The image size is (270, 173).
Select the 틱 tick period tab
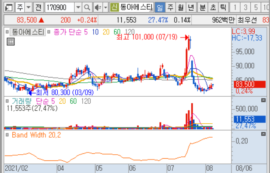(x=223, y=7)
